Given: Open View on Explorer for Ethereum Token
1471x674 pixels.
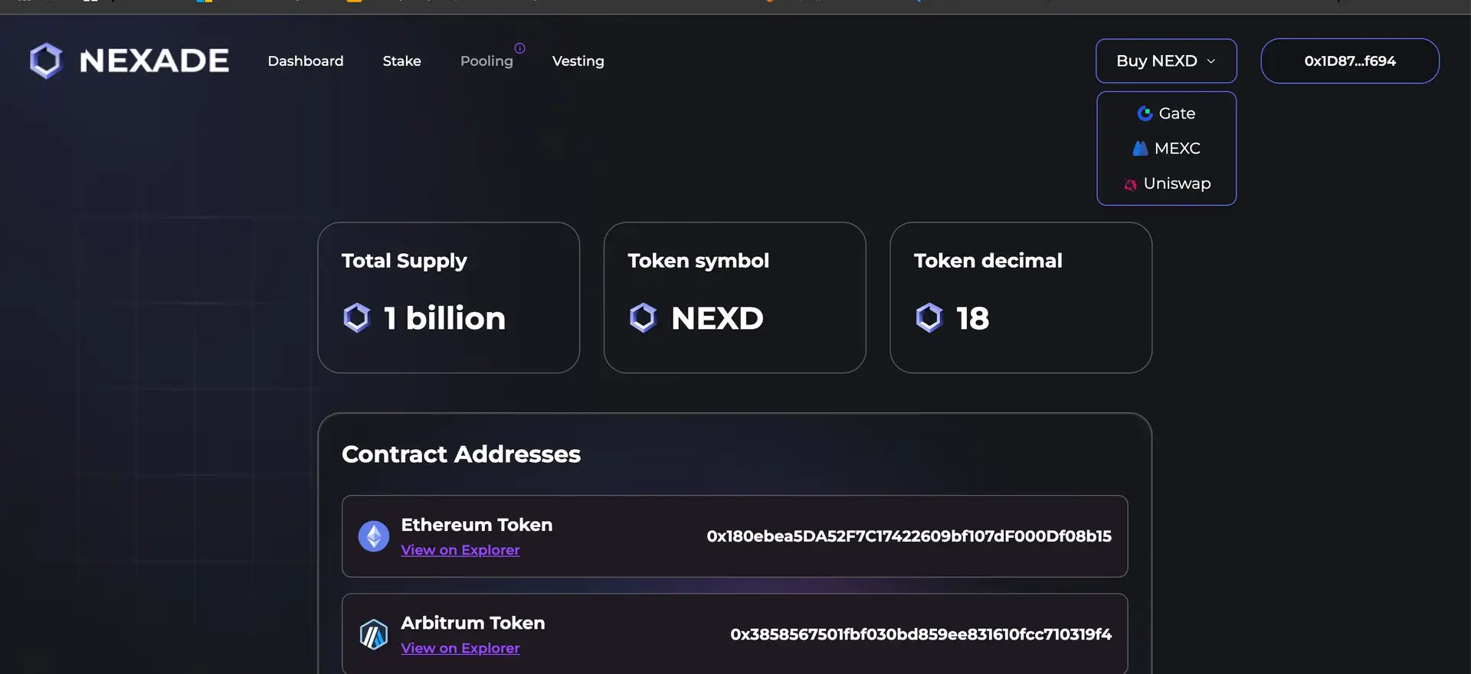Looking at the screenshot, I should point(460,550).
